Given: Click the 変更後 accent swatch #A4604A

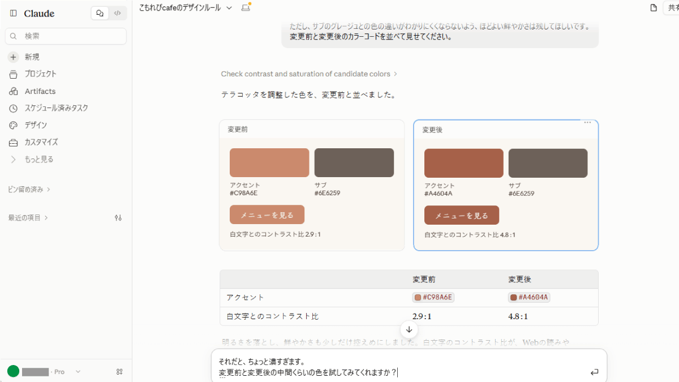Looking at the screenshot, I should 464,164.
